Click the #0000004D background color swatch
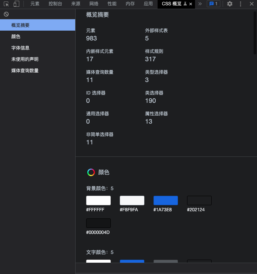 tap(98, 223)
